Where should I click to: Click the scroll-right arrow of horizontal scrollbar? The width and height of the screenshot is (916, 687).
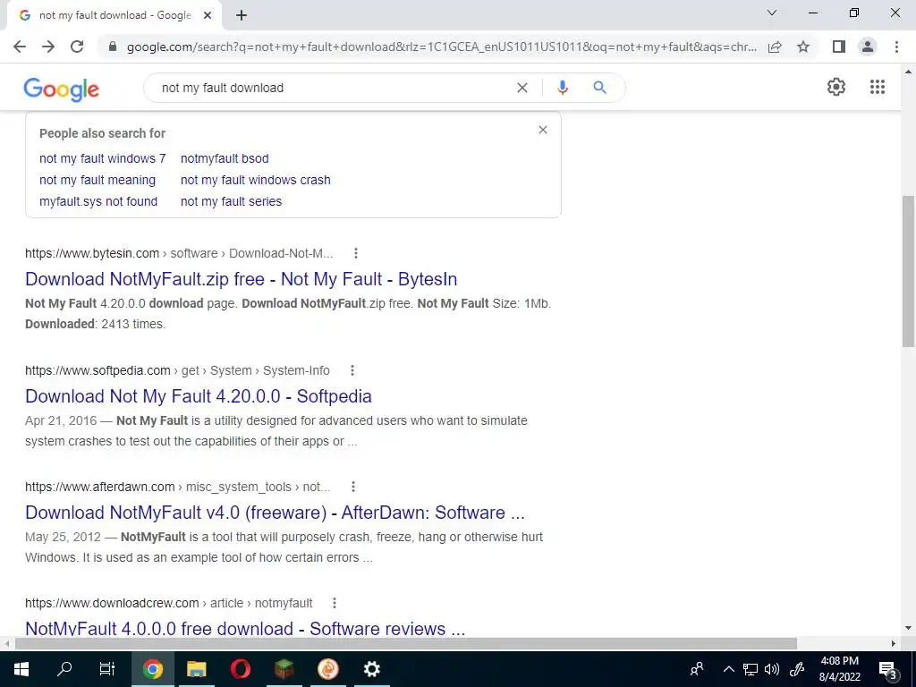894,643
